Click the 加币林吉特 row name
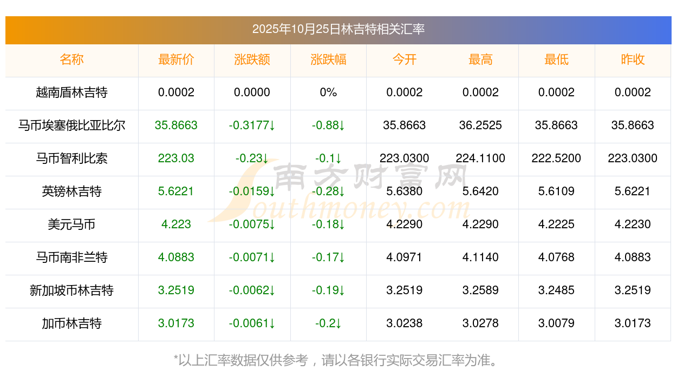The width and height of the screenshot is (677, 377). tap(71, 323)
